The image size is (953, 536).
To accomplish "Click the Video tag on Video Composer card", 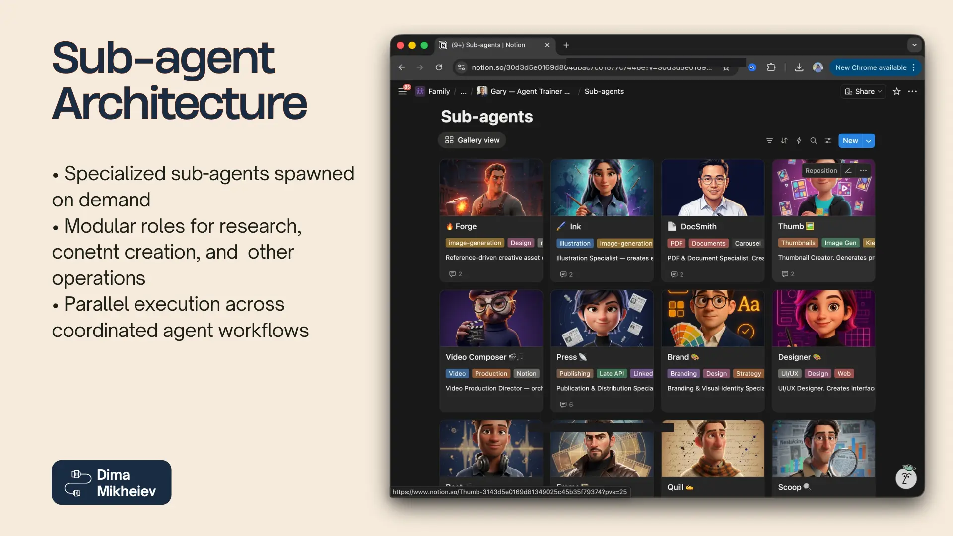I will click(x=457, y=373).
